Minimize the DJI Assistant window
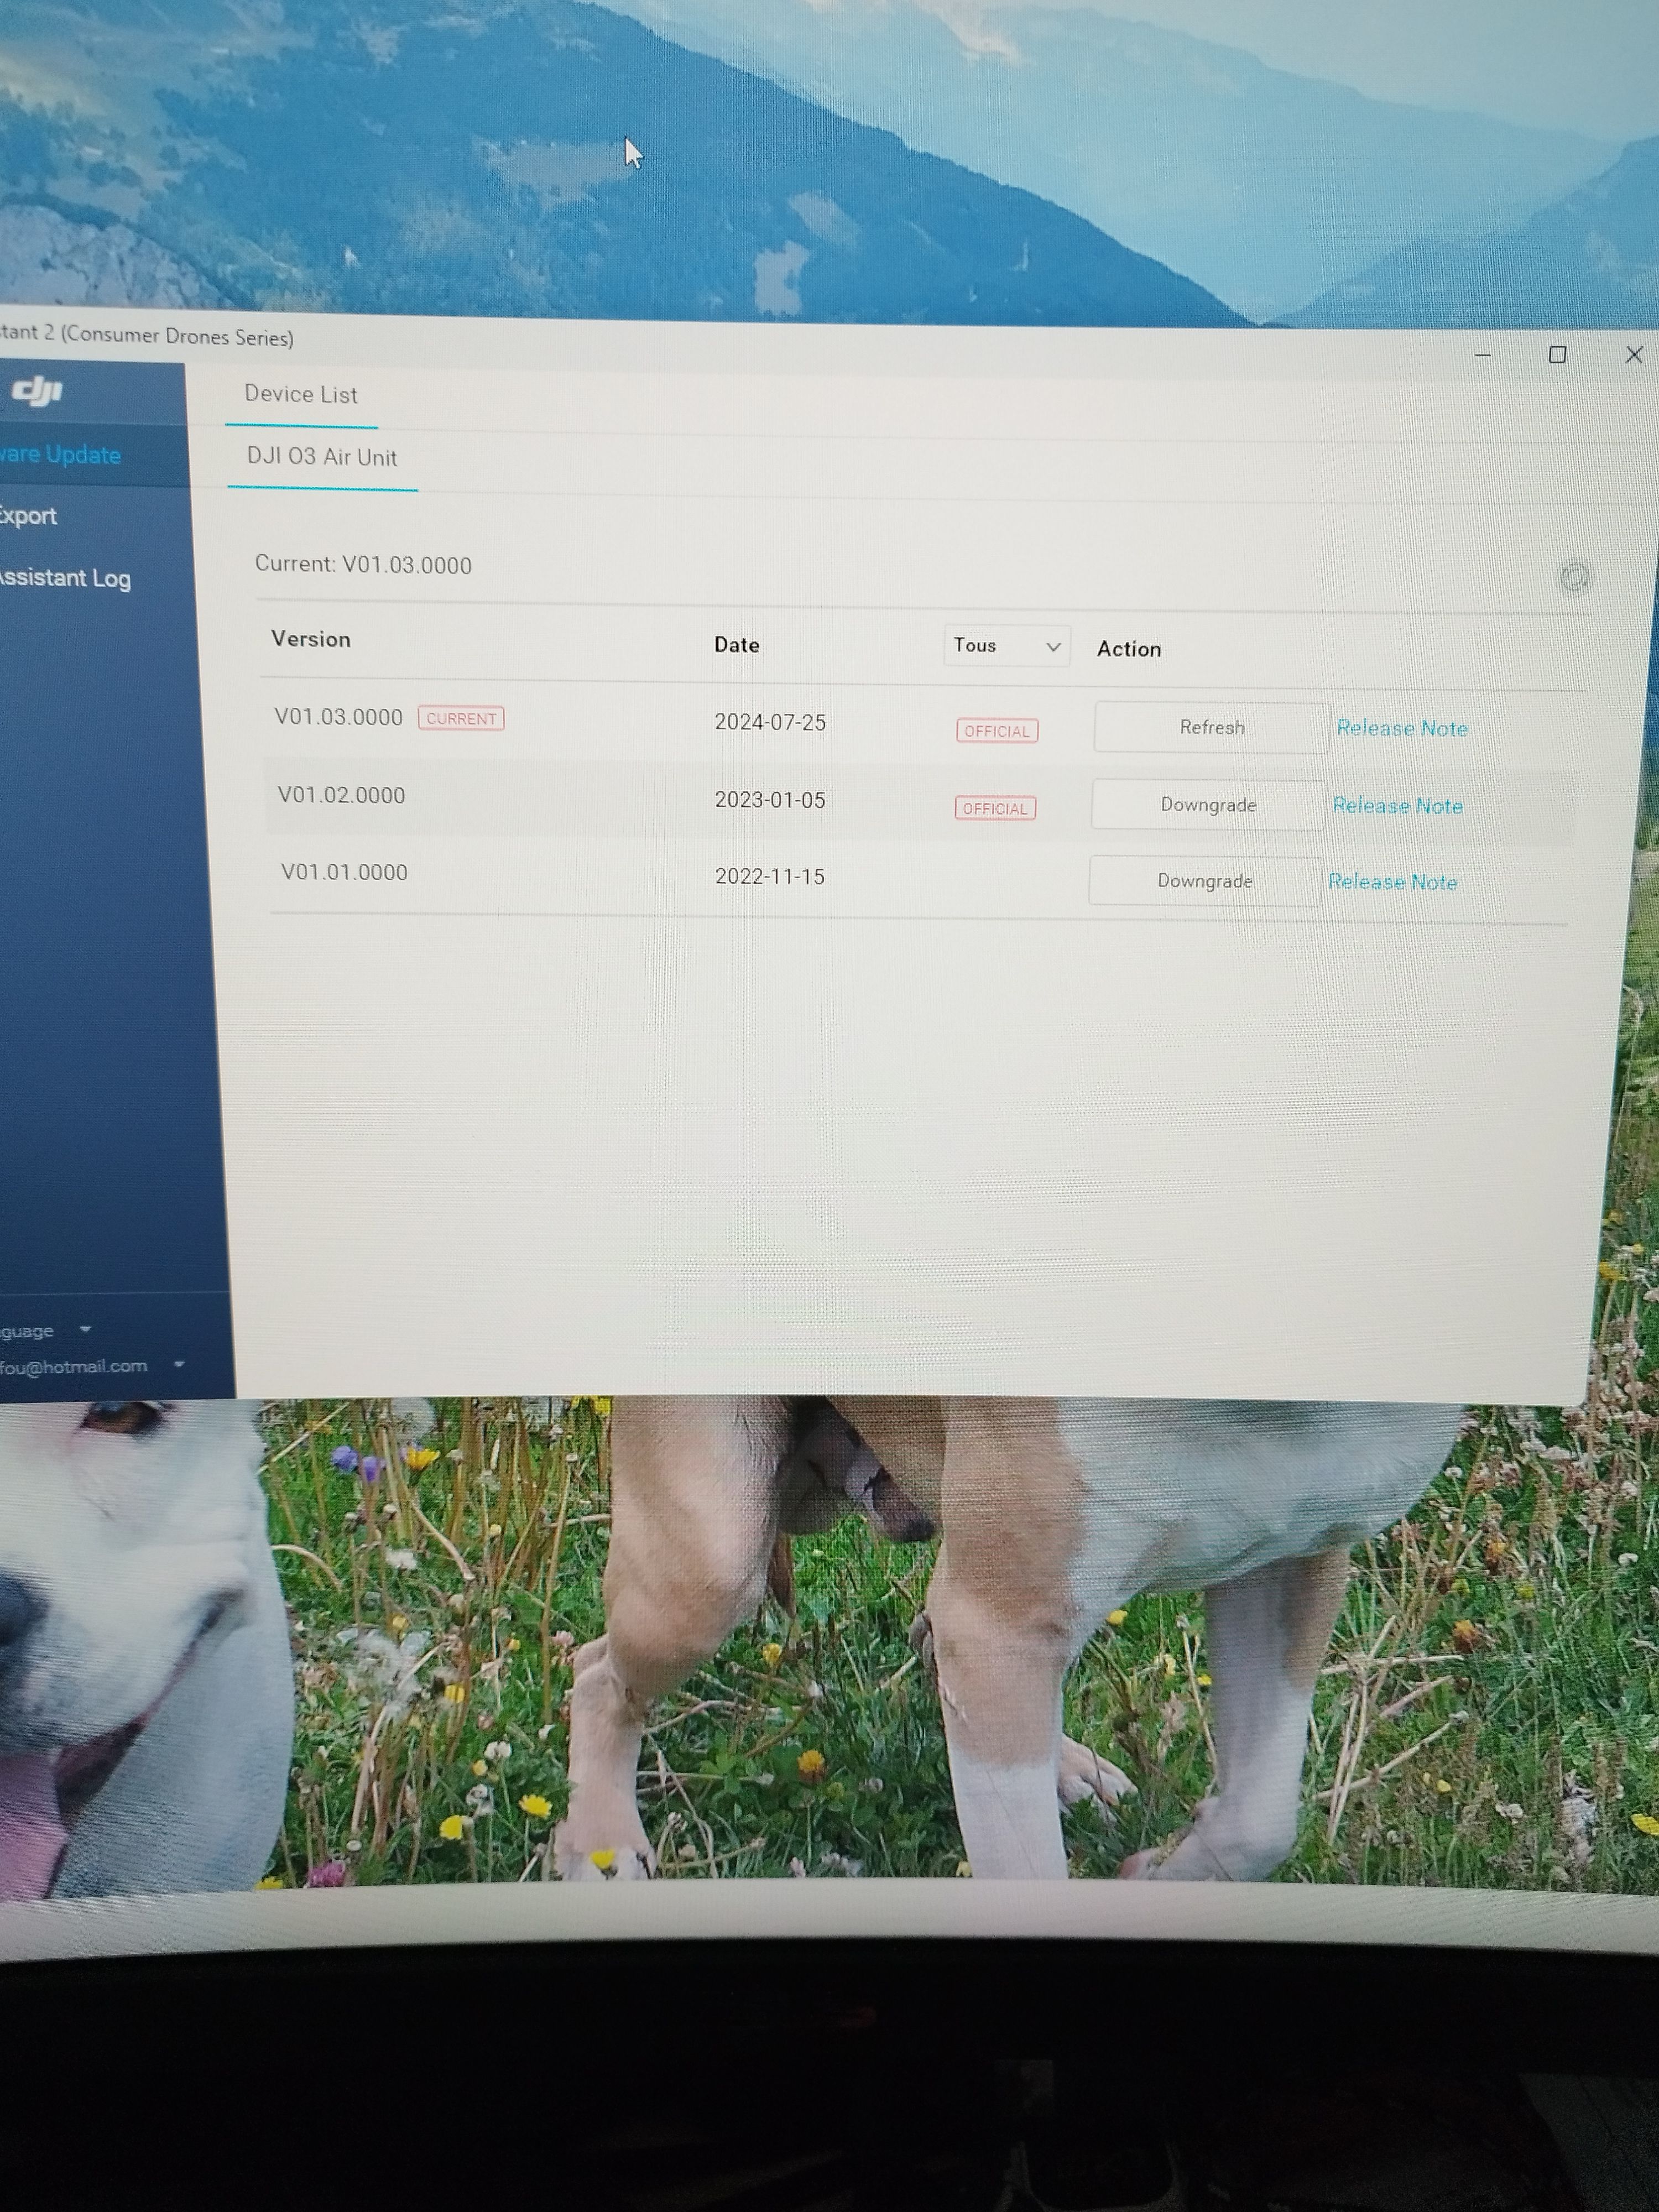 click(1482, 355)
